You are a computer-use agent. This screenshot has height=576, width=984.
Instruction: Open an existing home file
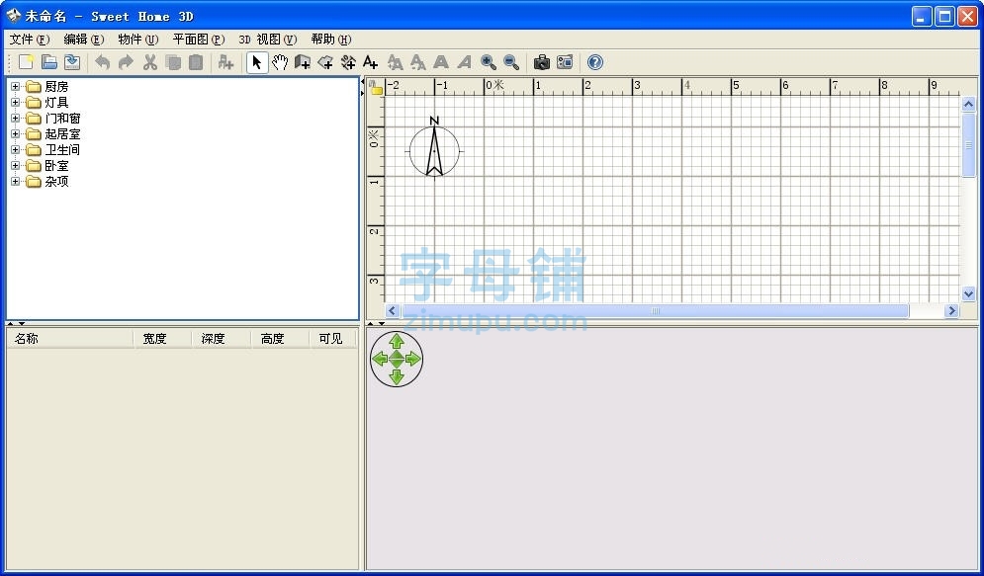(49, 62)
